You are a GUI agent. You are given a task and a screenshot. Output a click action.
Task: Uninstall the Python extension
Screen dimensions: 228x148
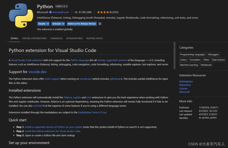coord(56,24)
